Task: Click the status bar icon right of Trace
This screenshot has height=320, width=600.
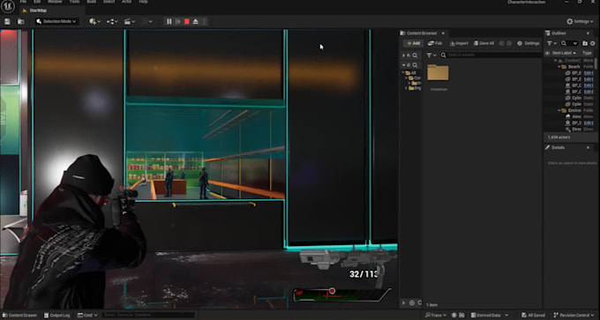Action: [454, 316]
